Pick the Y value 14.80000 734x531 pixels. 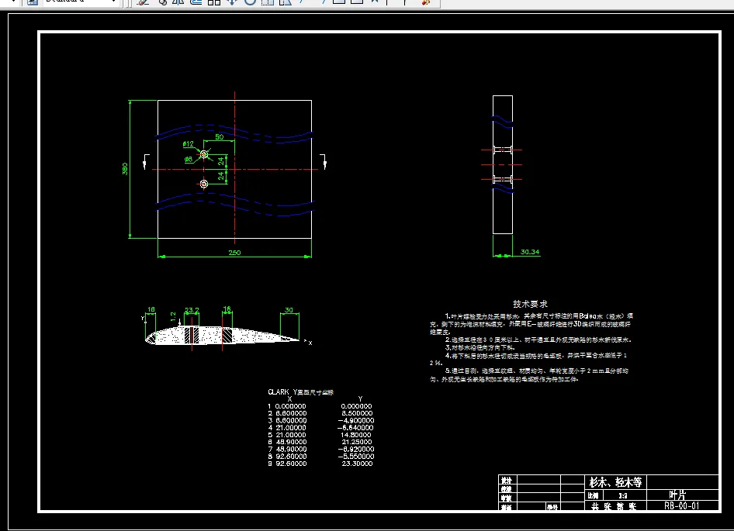click(x=356, y=435)
